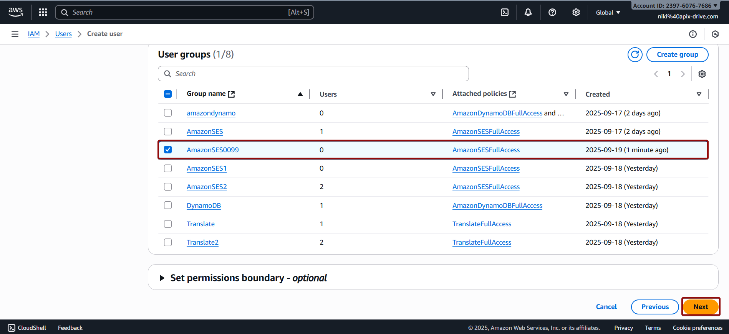Image resolution: width=729 pixels, height=334 pixels.
Task: Open the top bar settings gear
Action: [576, 12]
